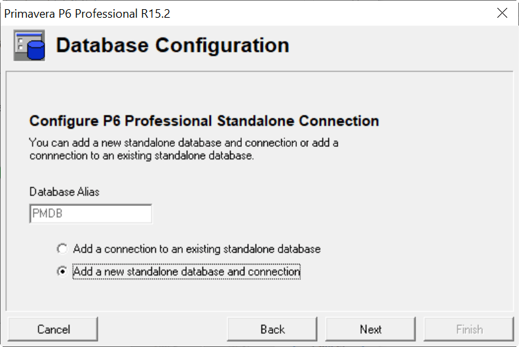Viewport: 519px width, 347px height.
Task: Click the 'Configure P6 Professional Standalone Connection' heading
Action: point(204,121)
